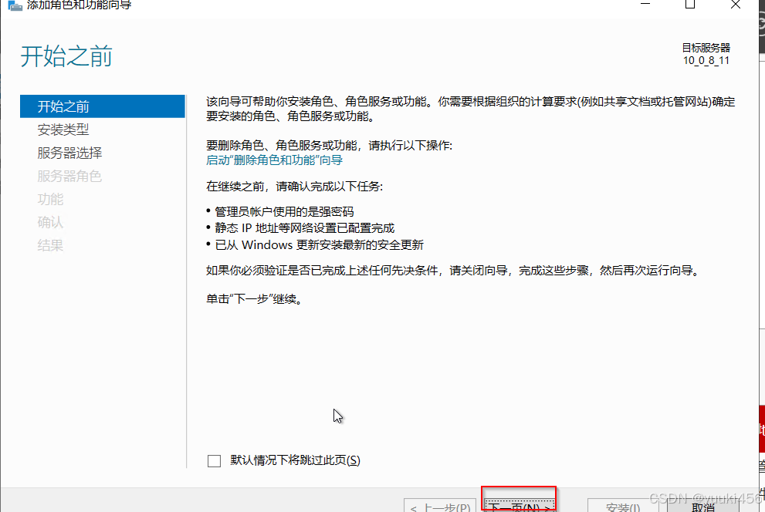Click the Windows 更新安装最新的安全更新 bullet

319,244
